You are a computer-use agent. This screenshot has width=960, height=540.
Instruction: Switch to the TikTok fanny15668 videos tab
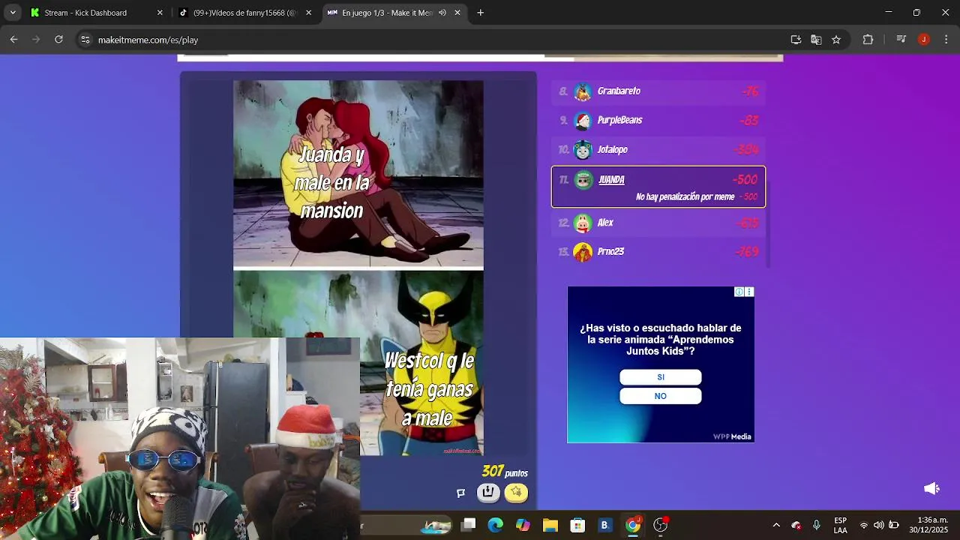tap(244, 13)
